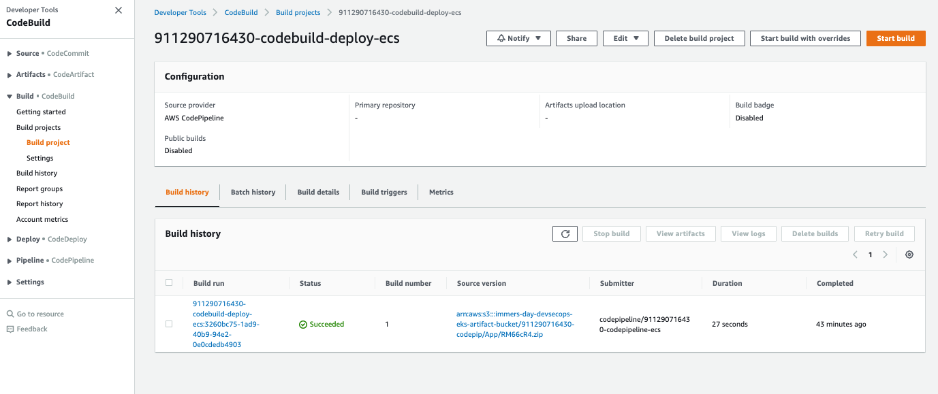Click the Feedback link
This screenshot has height=394, width=938.
(32, 329)
